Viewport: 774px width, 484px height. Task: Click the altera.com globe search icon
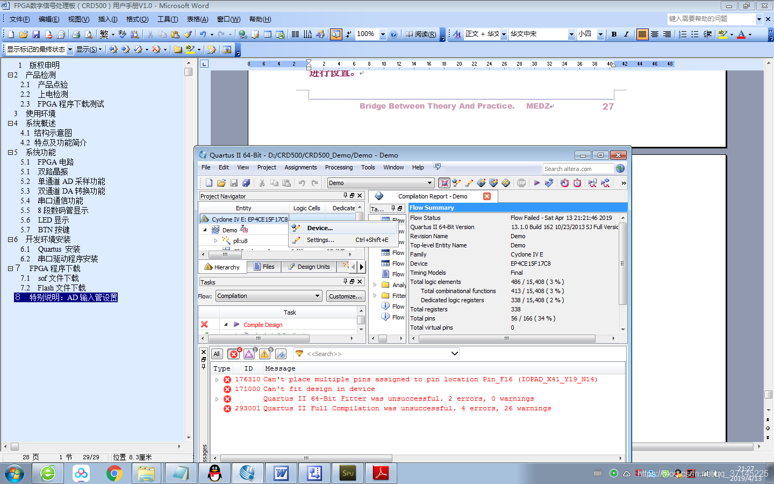coord(620,168)
